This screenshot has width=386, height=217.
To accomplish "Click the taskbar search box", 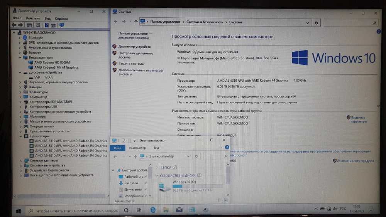I will pos(73,210).
